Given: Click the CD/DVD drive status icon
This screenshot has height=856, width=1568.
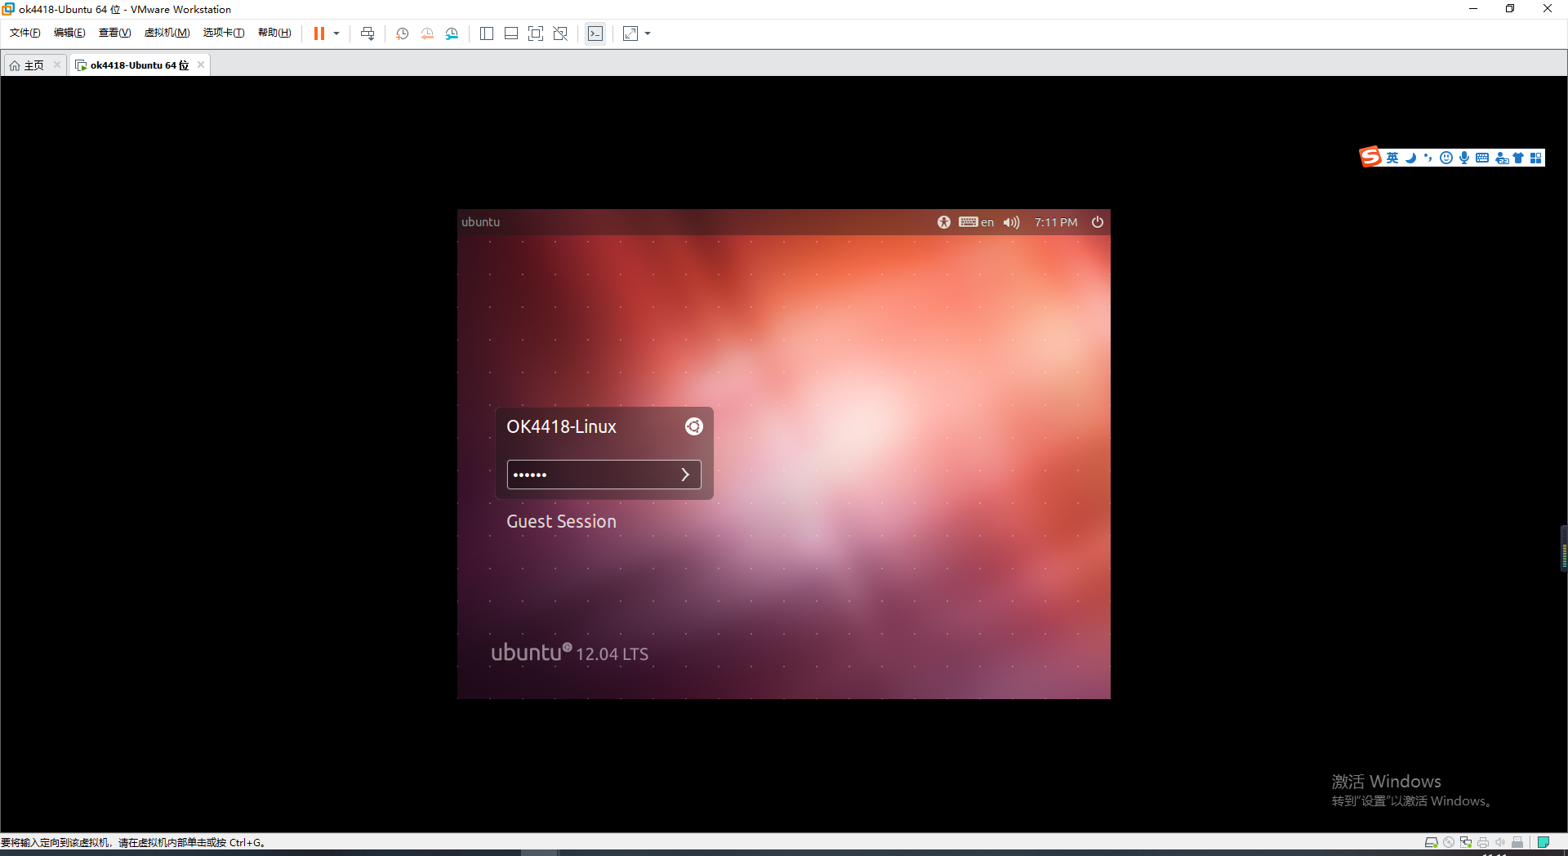Looking at the screenshot, I should 1449,842.
